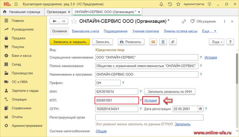The width and height of the screenshot is (239, 137).
Task: Switch to the Организации tab
Action: (56, 12)
